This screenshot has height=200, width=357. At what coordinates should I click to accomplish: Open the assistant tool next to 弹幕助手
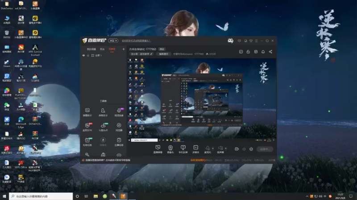click(103, 112)
